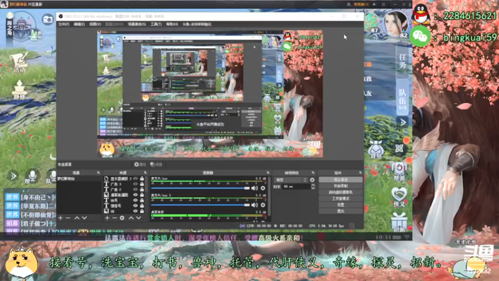Open 活动 activity icon in the game
Screen dimensions: 499x281
(19, 62)
